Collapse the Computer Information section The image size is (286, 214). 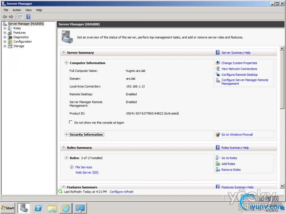pos(67,63)
